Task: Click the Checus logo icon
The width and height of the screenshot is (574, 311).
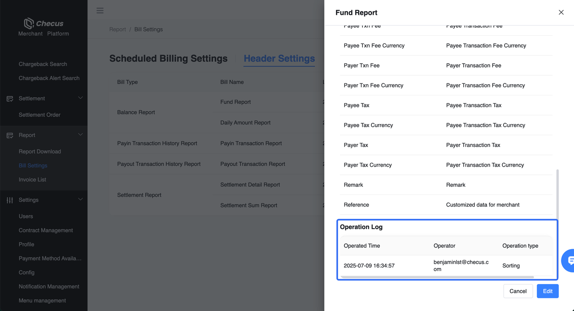Action: (x=29, y=23)
